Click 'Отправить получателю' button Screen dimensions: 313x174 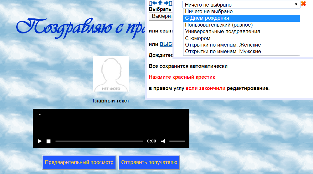point(149,162)
